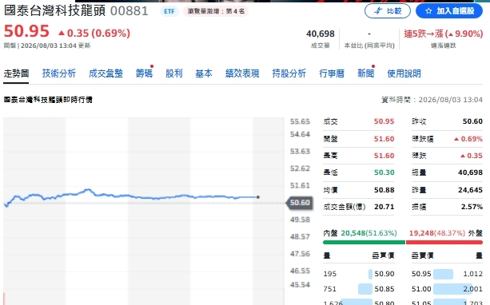Click the last price dot on chart line
This screenshot has width=490, height=305.
click(x=258, y=197)
